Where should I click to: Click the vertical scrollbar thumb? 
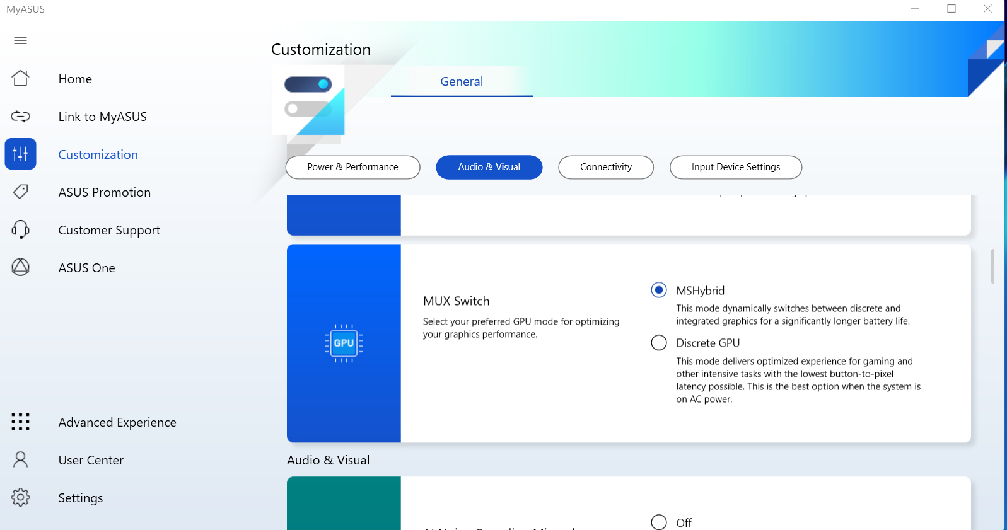pyautogui.click(x=992, y=266)
